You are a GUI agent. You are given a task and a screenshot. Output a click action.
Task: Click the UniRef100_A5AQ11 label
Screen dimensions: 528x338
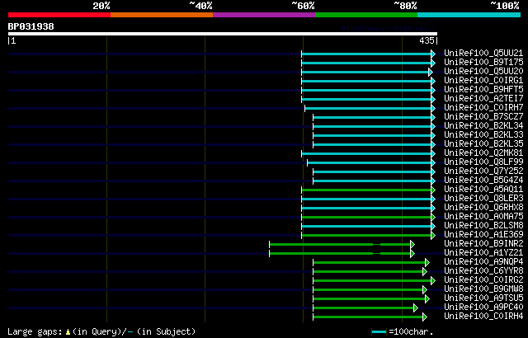coord(483,190)
